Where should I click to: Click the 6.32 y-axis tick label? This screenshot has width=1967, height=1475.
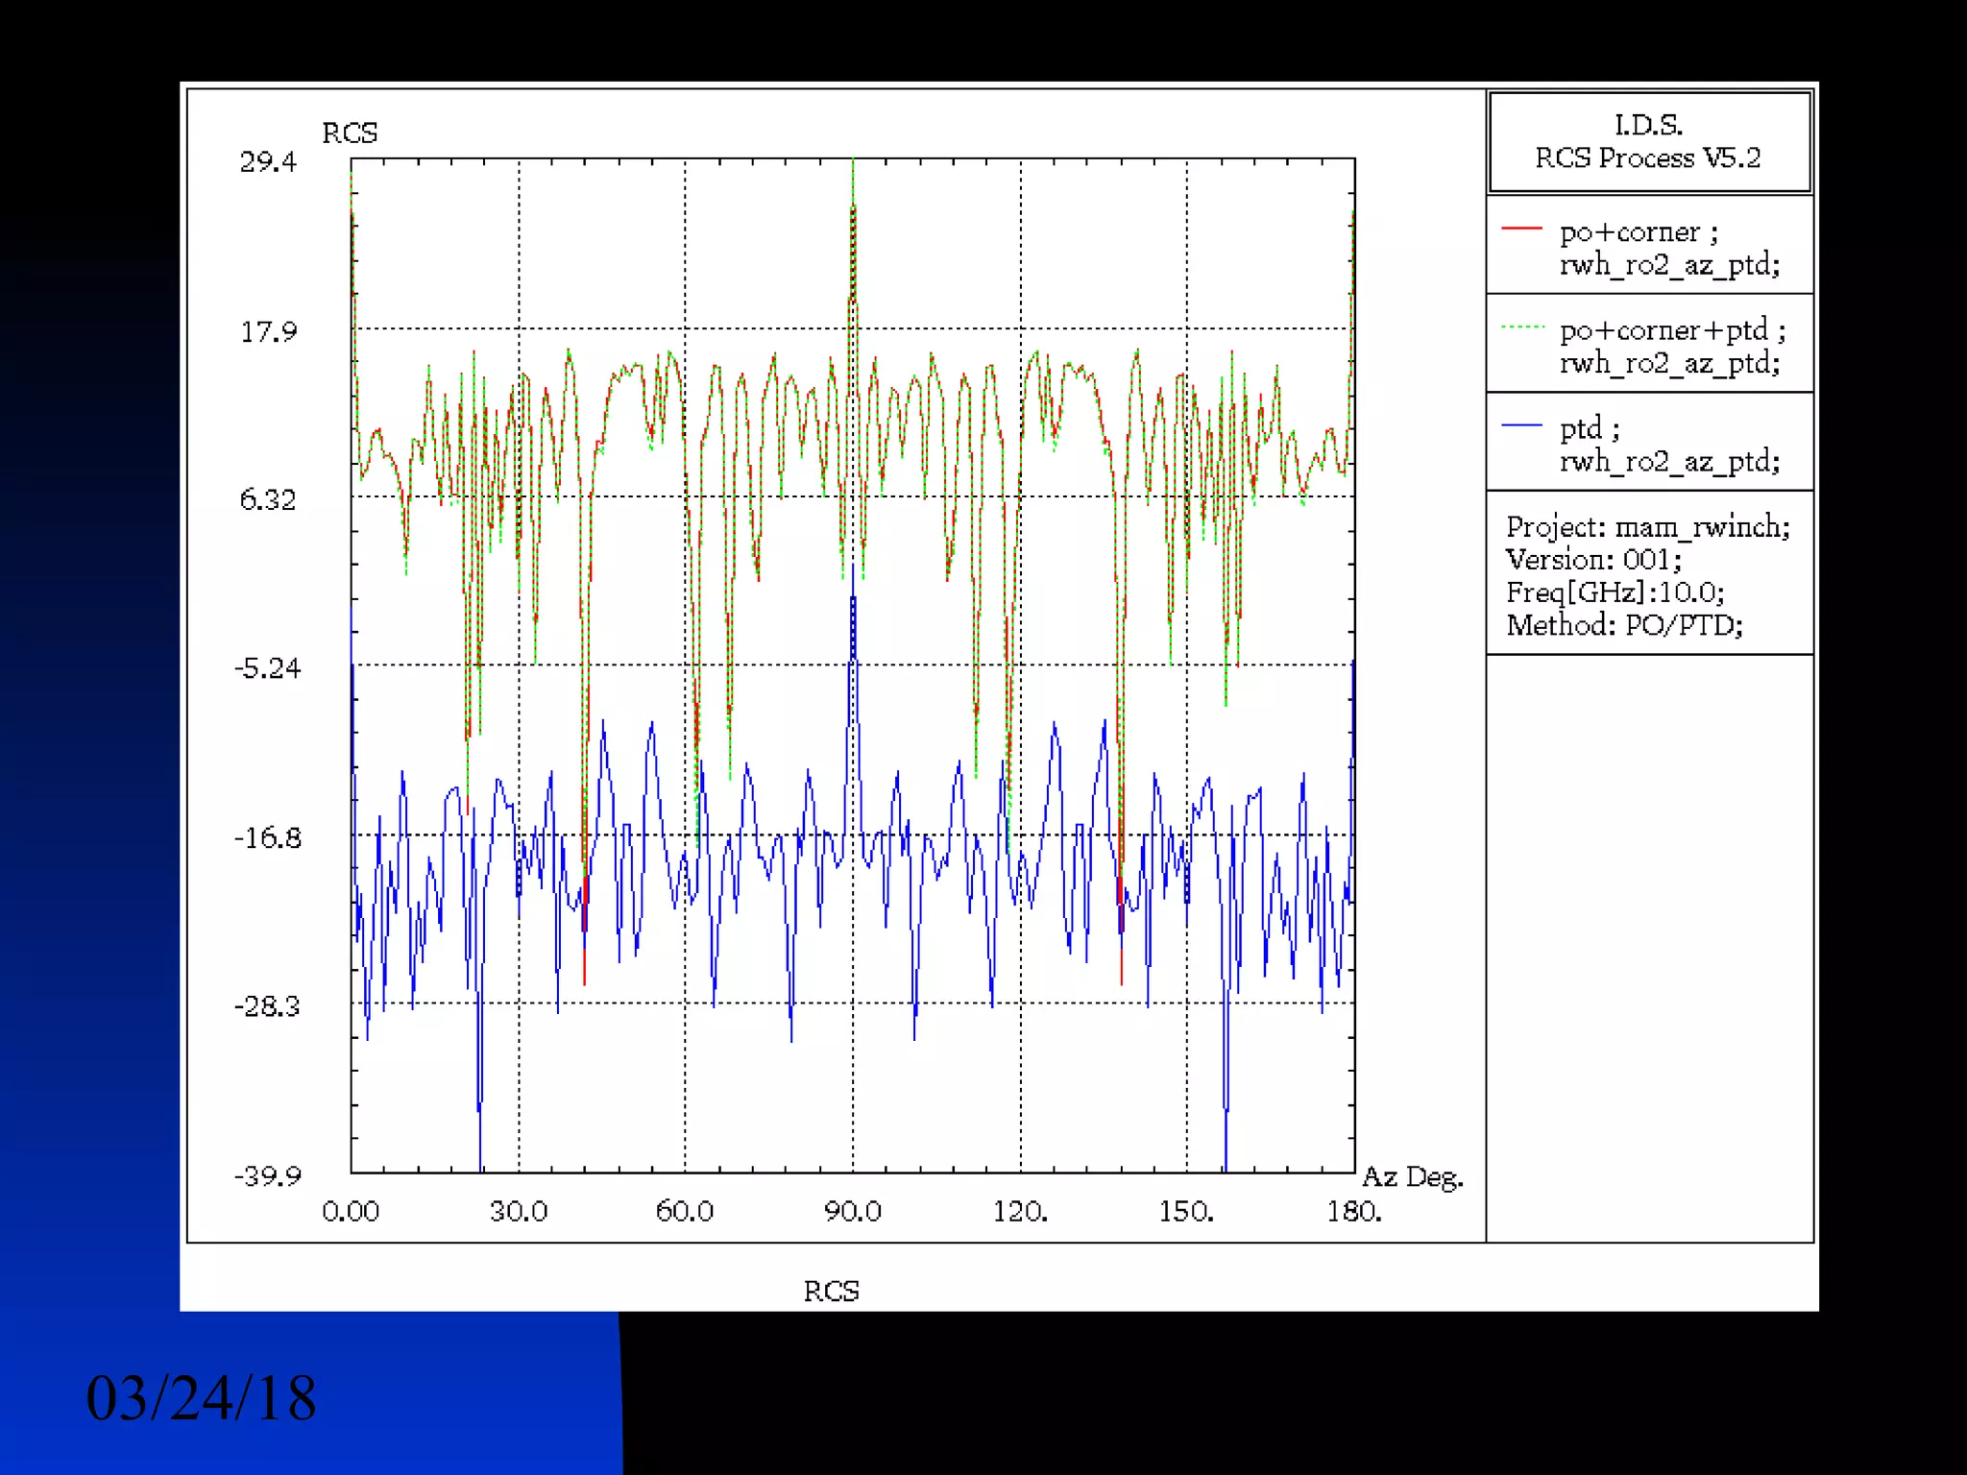pyautogui.click(x=268, y=499)
